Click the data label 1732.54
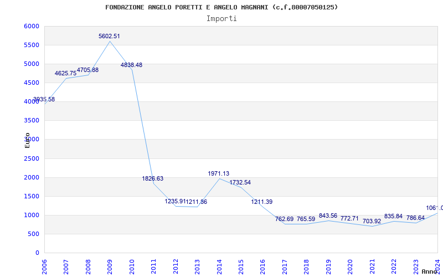Image resolution: width=443 pixels, height=277 pixels. [240, 182]
